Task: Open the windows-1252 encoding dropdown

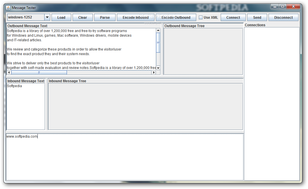Action: 47,17
